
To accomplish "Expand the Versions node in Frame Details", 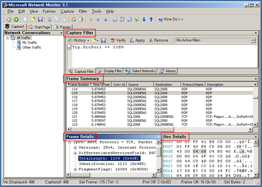I will (75, 148).
